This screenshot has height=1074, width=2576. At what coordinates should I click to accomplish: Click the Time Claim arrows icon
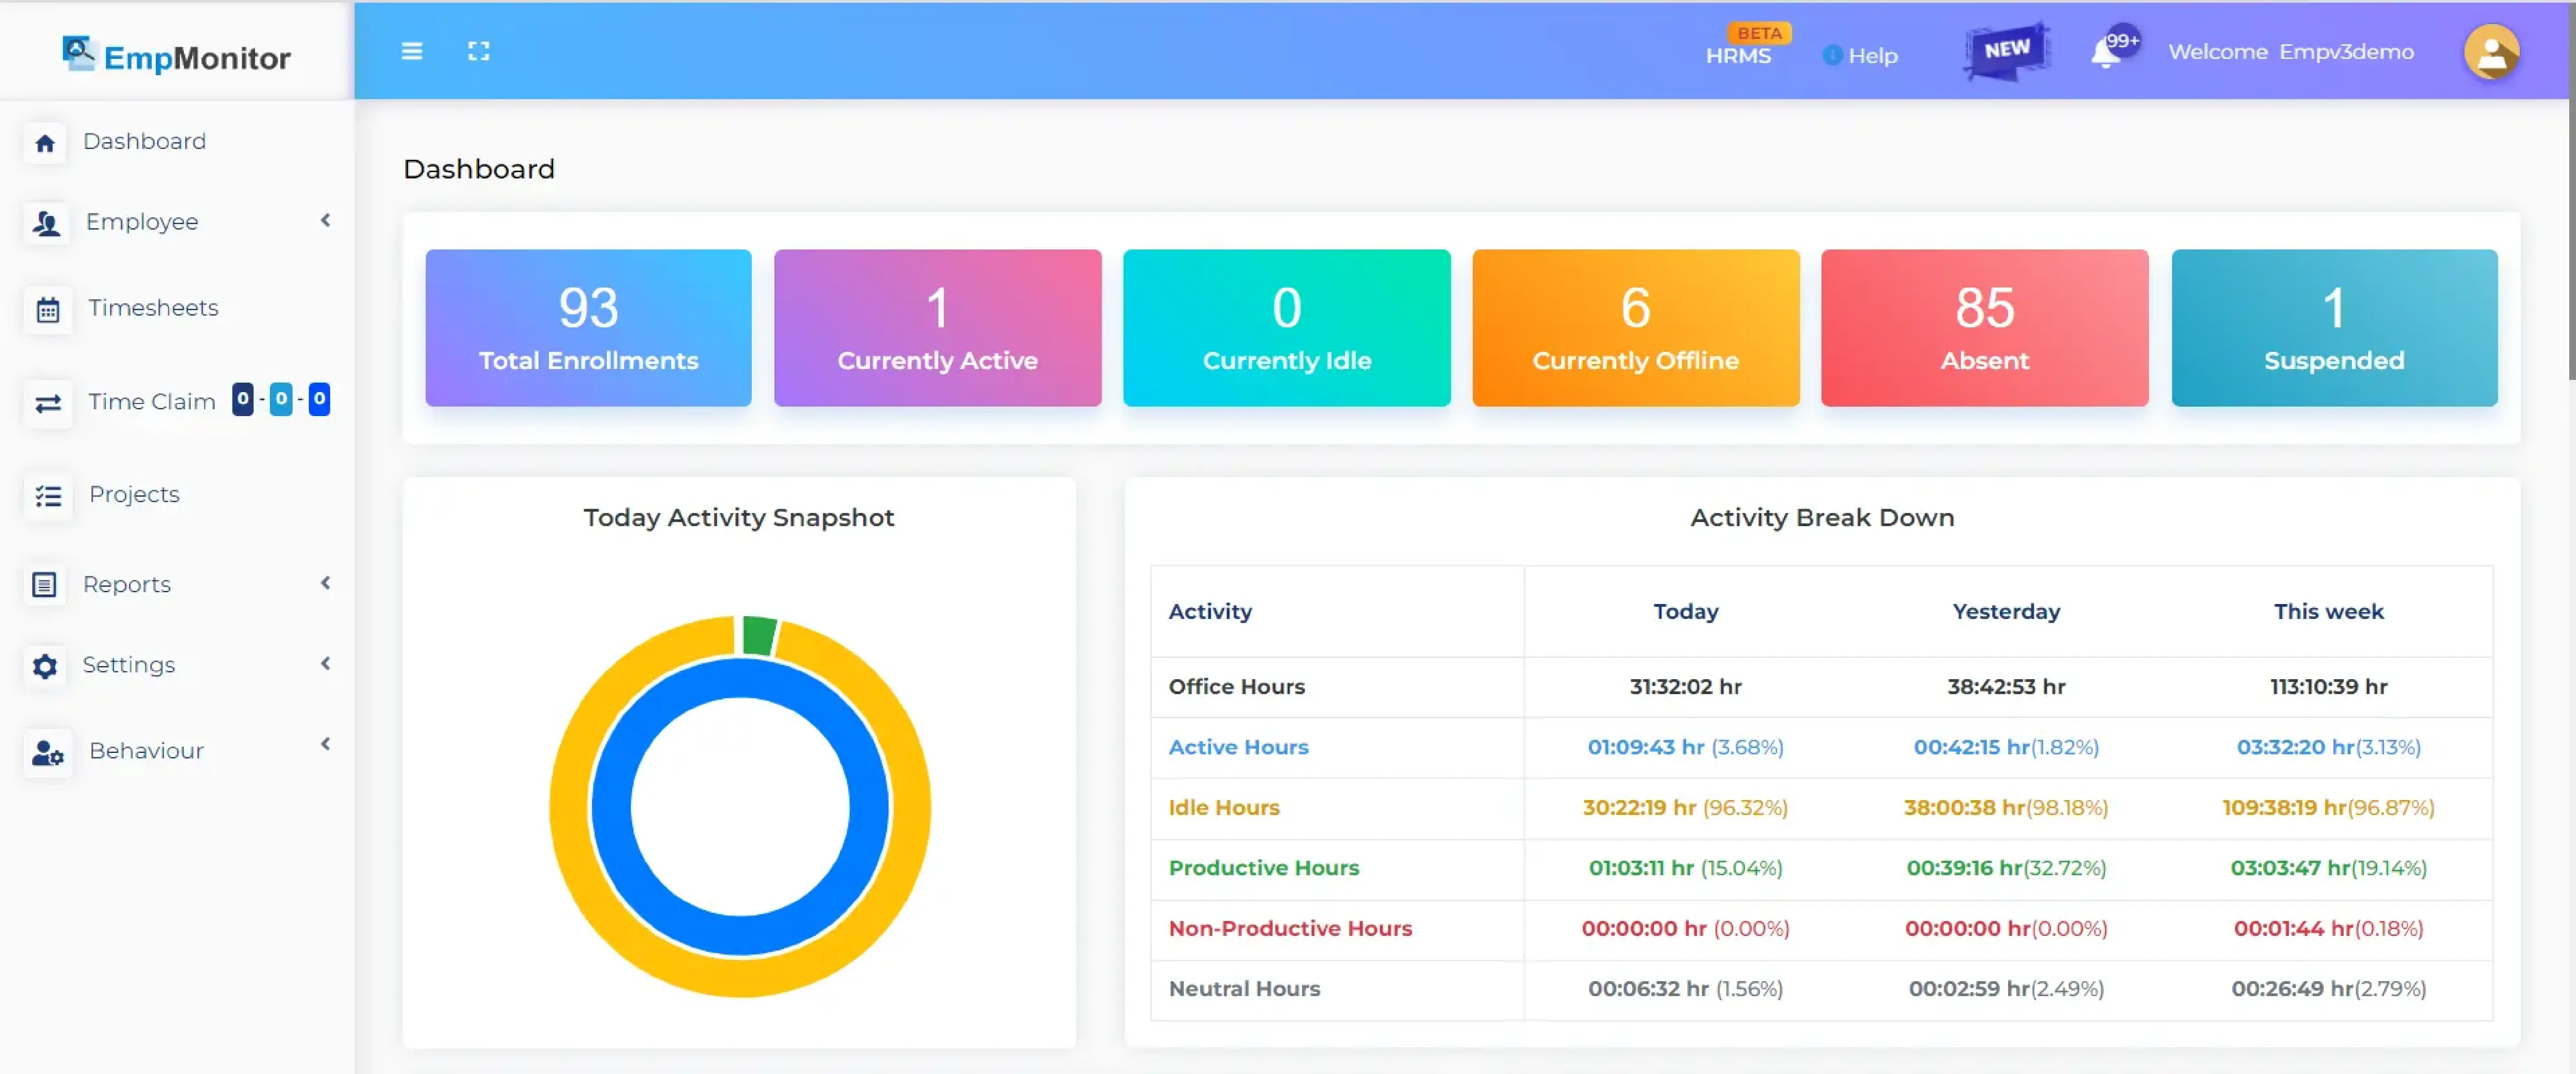(x=48, y=403)
